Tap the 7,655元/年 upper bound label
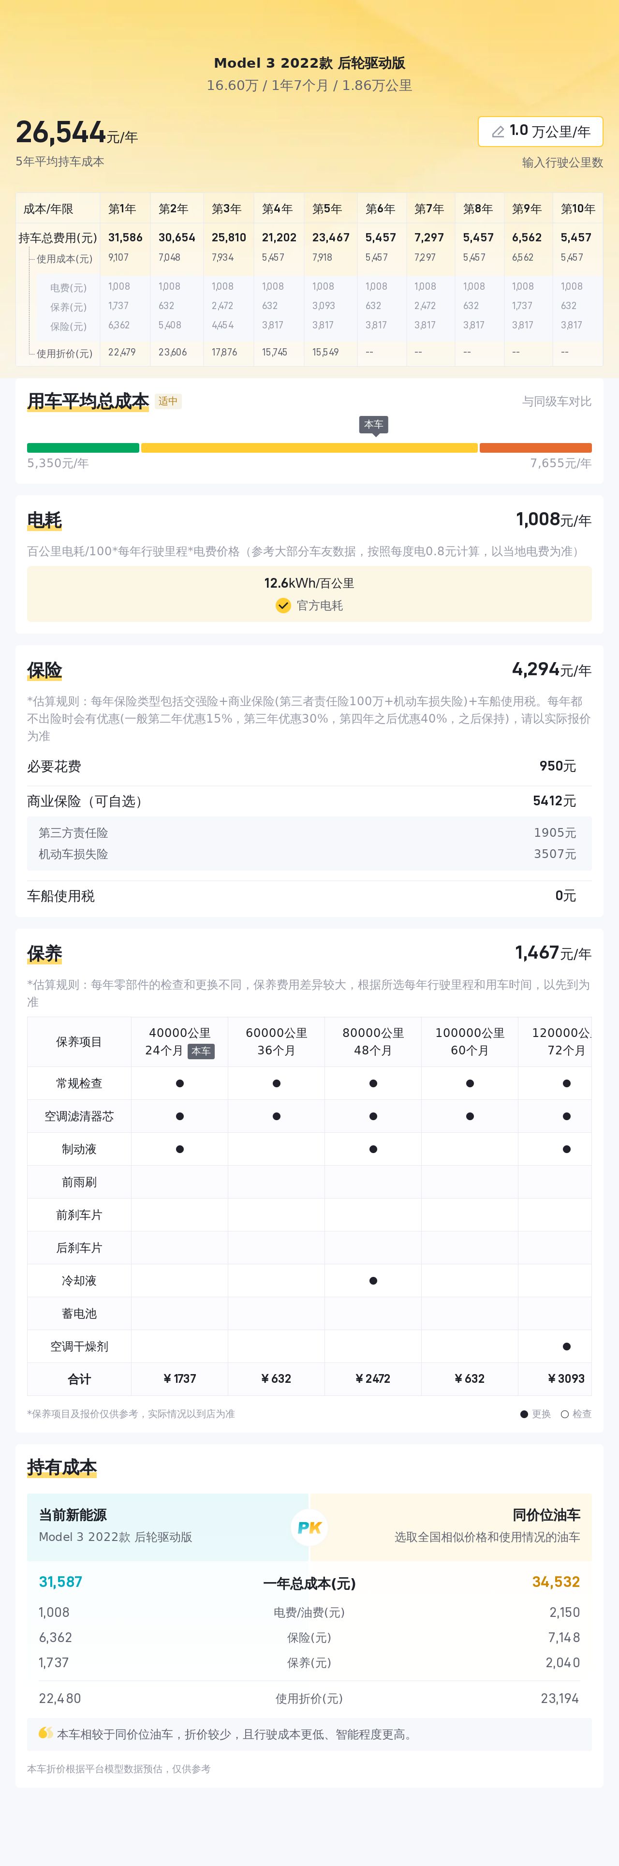Viewport: 619px width, 1866px height. [560, 464]
